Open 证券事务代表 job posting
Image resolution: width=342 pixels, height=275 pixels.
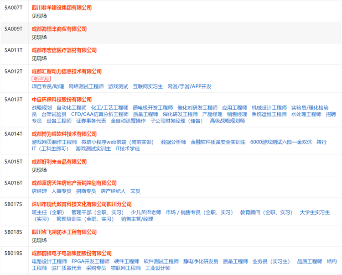click(x=91, y=121)
